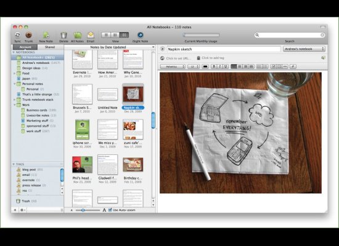Open the Trunk toolbar icon
The image size is (339, 246).
coord(28,35)
